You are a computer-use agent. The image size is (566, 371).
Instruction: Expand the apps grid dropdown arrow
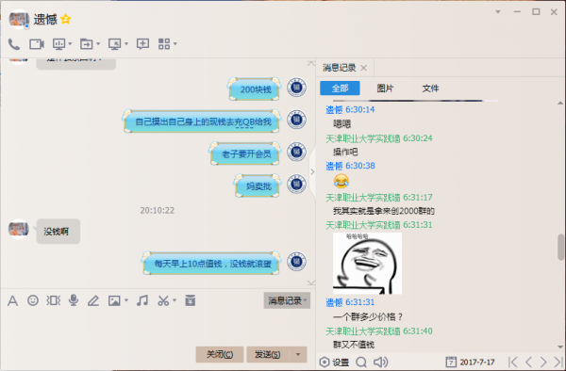pos(175,44)
